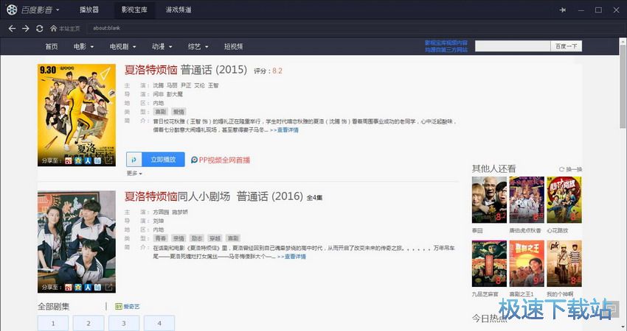The width and height of the screenshot is (627, 331).
Task: Click the page vertical scrollbar thumb
Action: (x=623, y=86)
